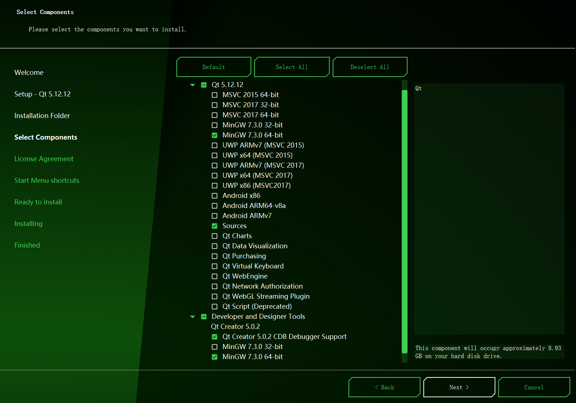This screenshot has height=403, width=576.
Task: Enable UWP ARMv7 (MSVC 2015) checkbox
Action: click(x=215, y=145)
